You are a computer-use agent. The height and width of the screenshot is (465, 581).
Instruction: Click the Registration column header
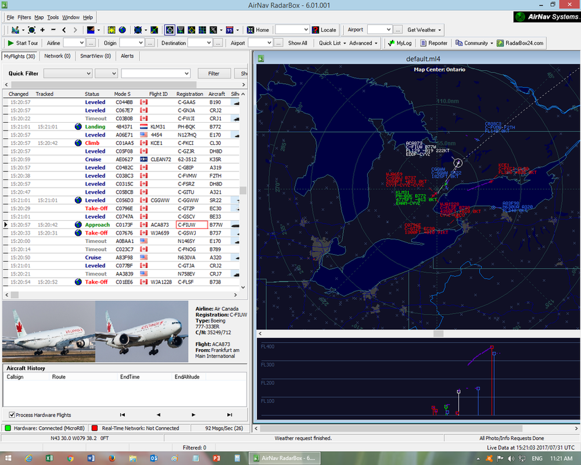pyautogui.click(x=190, y=94)
